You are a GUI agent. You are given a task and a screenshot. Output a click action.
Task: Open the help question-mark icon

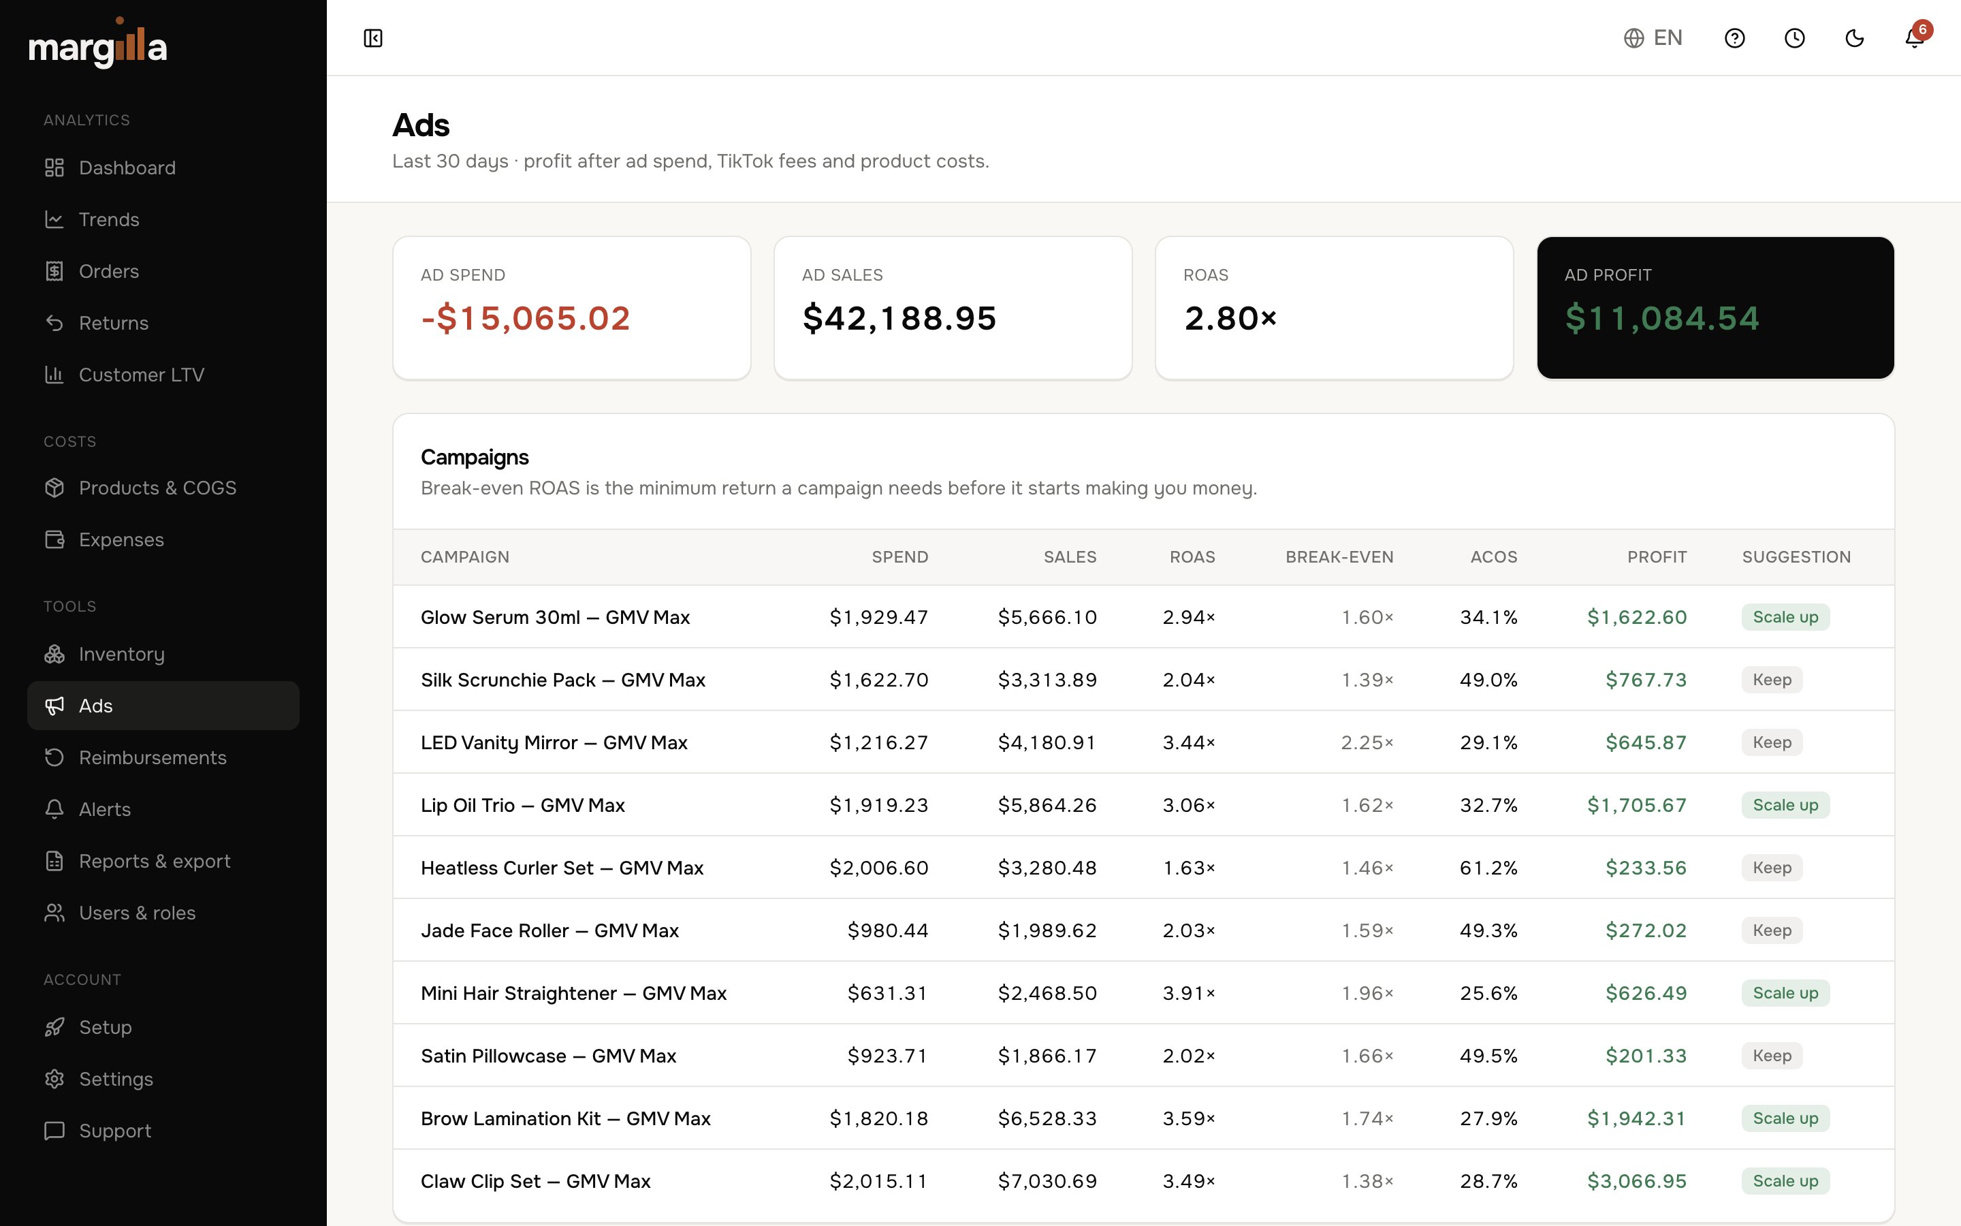1734,38
